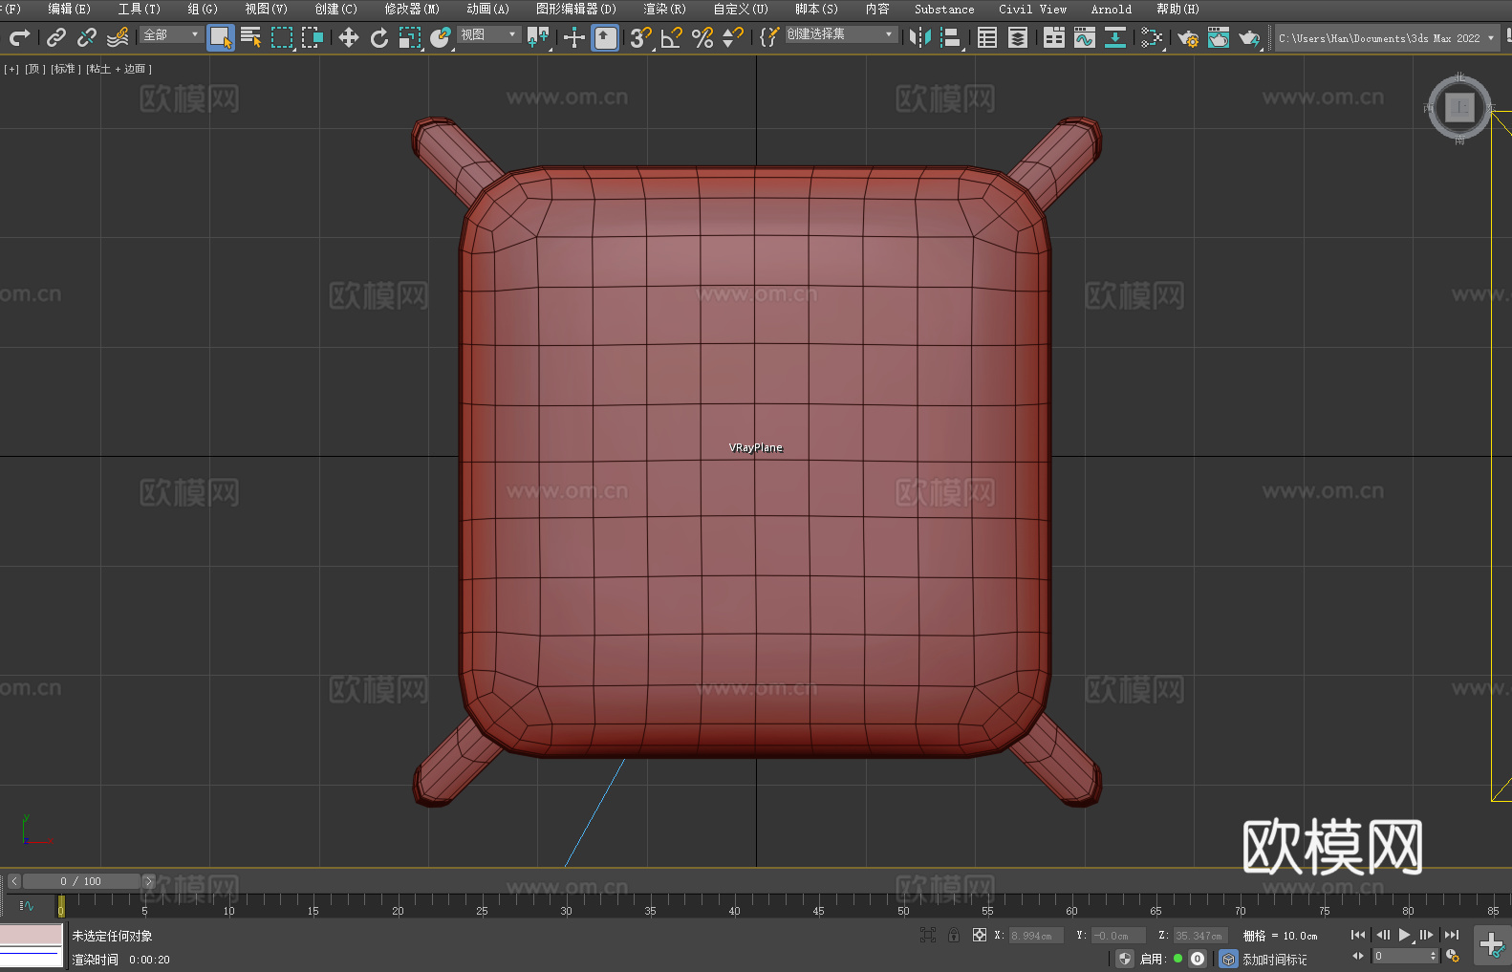
Task: Activate the Select Object tool
Action: click(x=221, y=37)
